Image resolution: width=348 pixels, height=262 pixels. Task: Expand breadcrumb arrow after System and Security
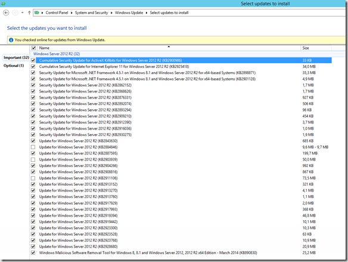click(x=111, y=13)
